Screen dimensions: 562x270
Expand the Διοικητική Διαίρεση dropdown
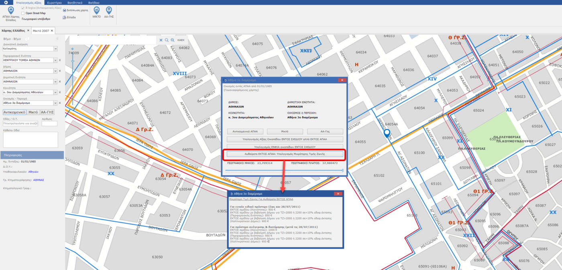[55, 49]
